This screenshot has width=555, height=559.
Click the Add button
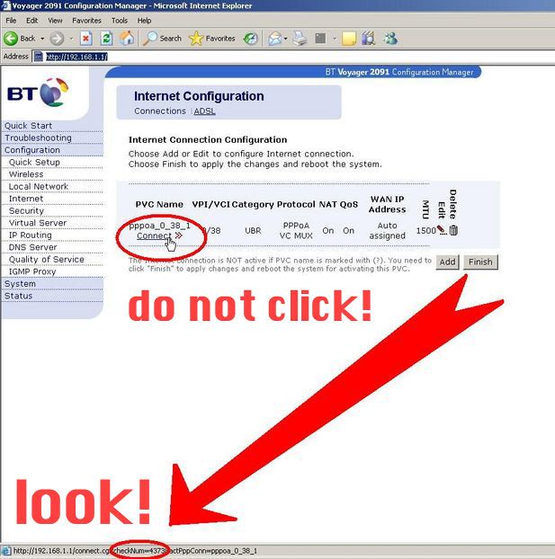click(x=447, y=262)
